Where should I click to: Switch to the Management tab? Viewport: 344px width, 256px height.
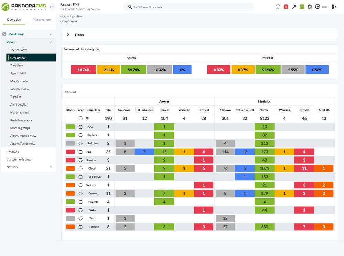(42, 20)
